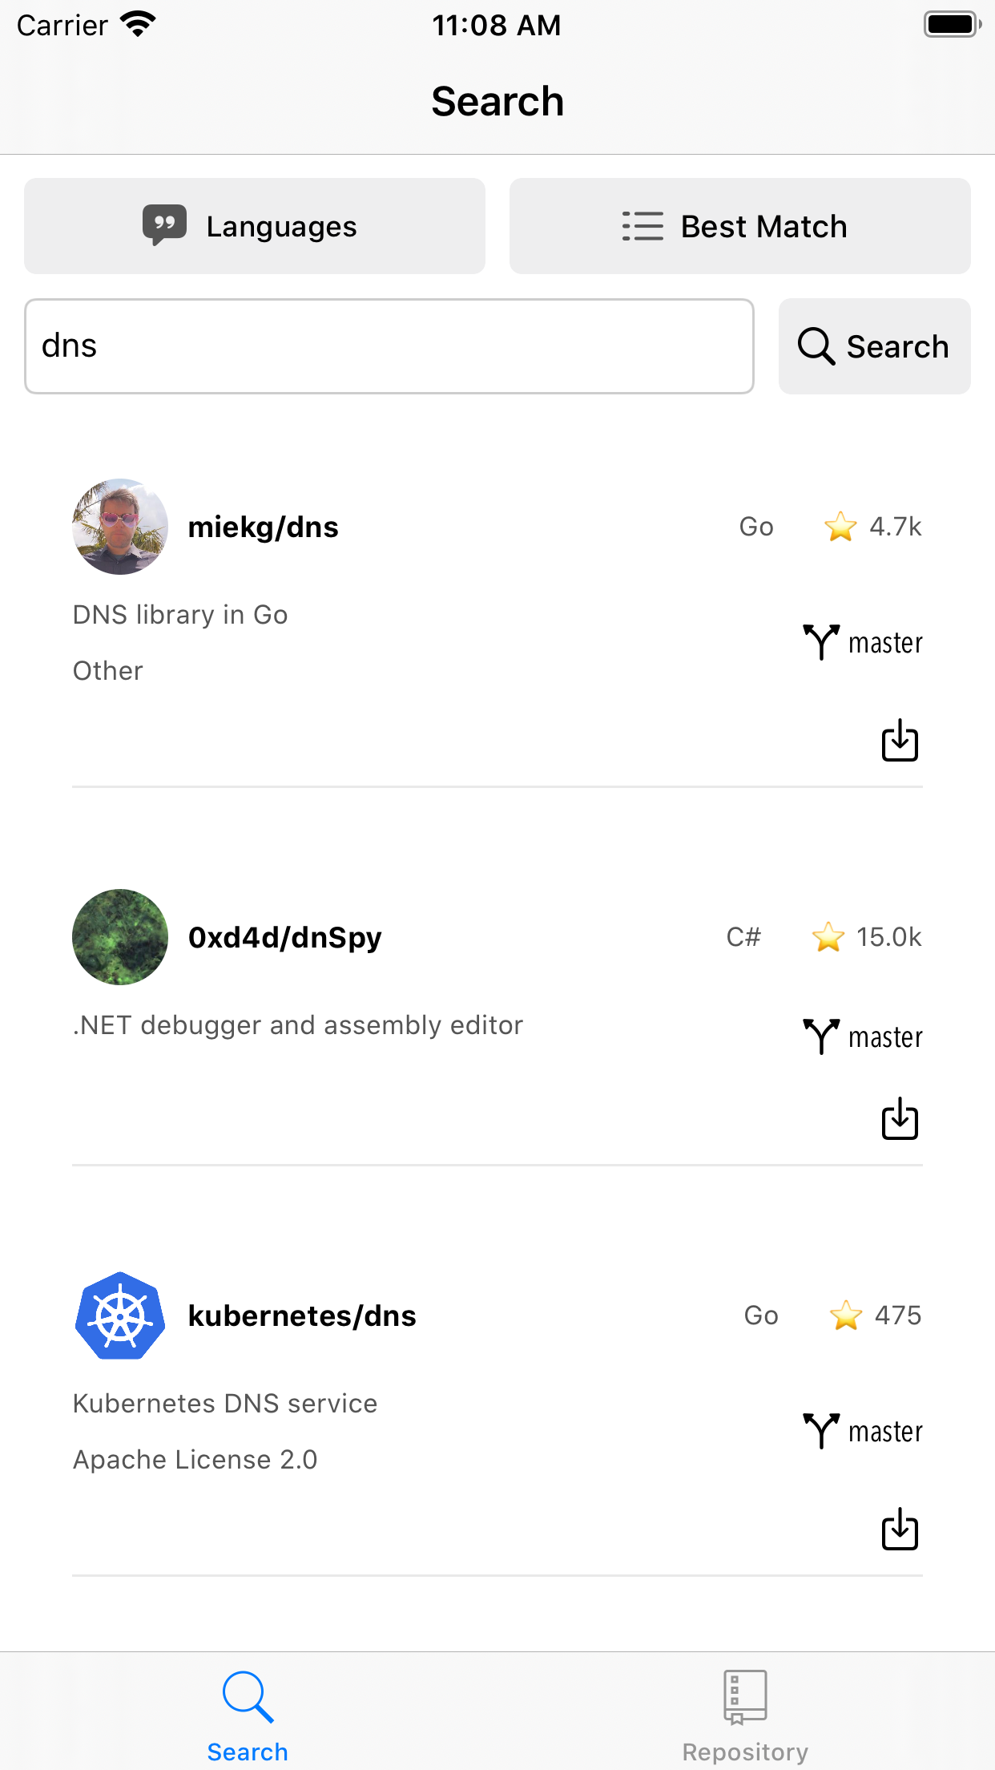Tap the star icon next to 4.7k
This screenshot has width=995, height=1770.
[x=840, y=527]
